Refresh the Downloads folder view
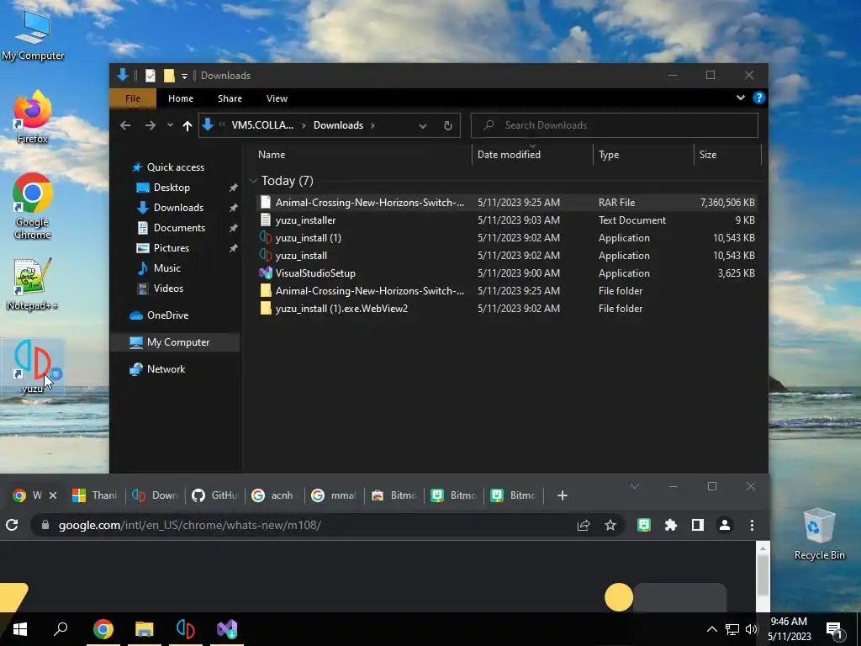Image resolution: width=861 pixels, height=646 pixels. tap(447, 125)
